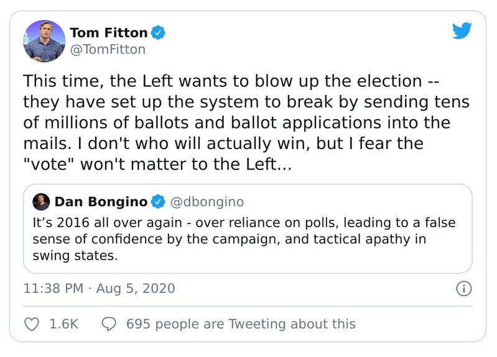
Task: Click Dan Bongino's blue verified badge
Action: point(158,202)
